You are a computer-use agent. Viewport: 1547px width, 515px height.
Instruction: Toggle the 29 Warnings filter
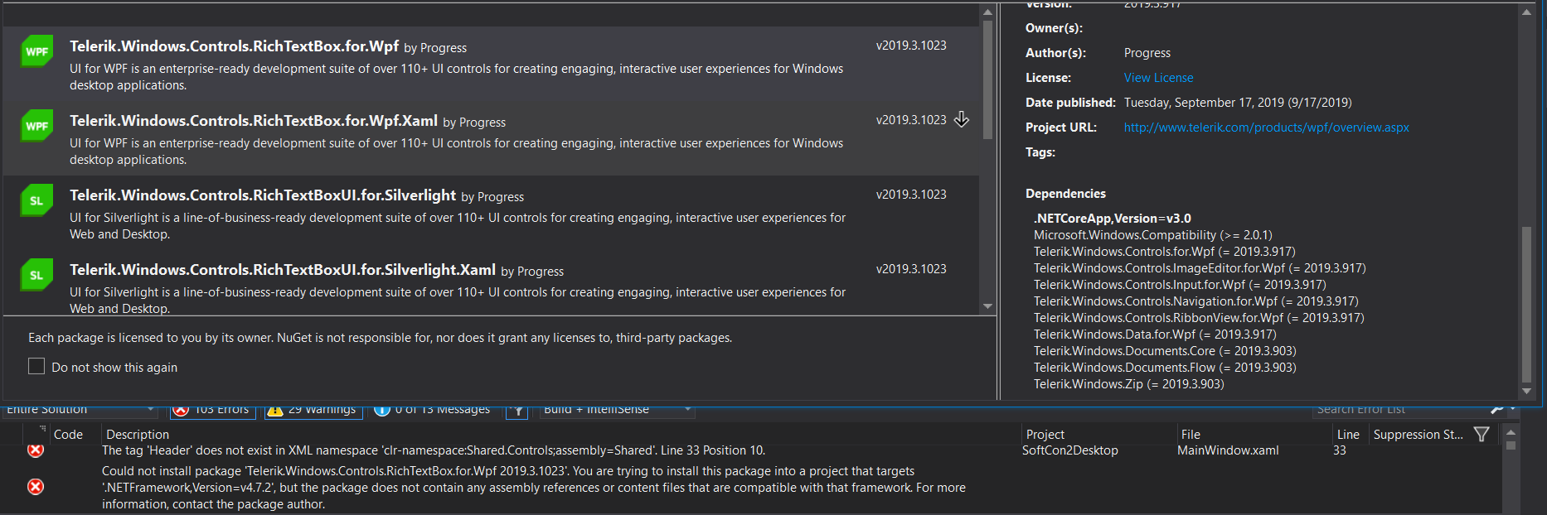(x=313, y=410)
